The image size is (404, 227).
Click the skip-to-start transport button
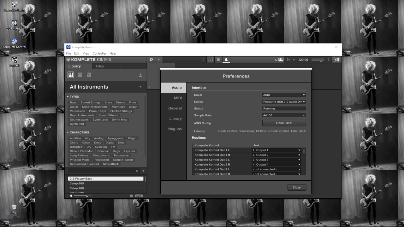(288, 60)
